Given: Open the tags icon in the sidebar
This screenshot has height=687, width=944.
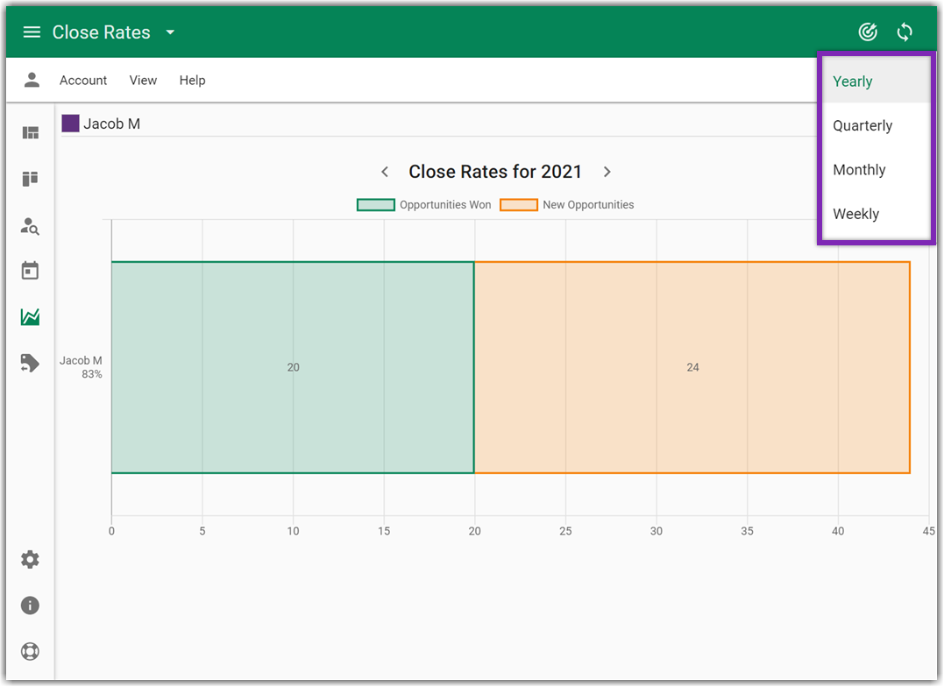Looking at the screenshot, I should tap(30, 363).
